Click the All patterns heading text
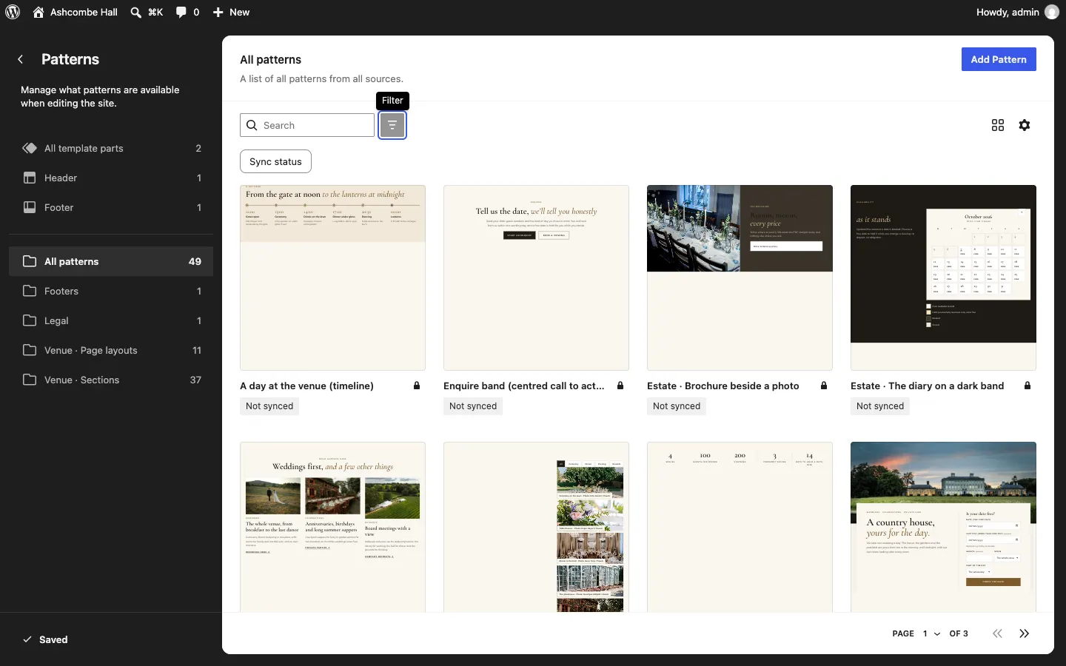The width and height of the screenshot is (1066, 666). [x=271, y=59]
